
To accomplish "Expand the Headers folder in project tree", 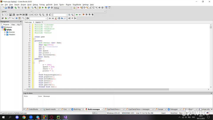I will 5,34.
